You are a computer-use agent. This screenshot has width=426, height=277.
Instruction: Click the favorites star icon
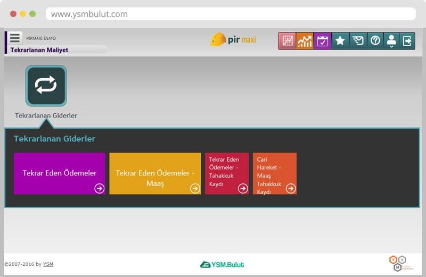(340, 41)
